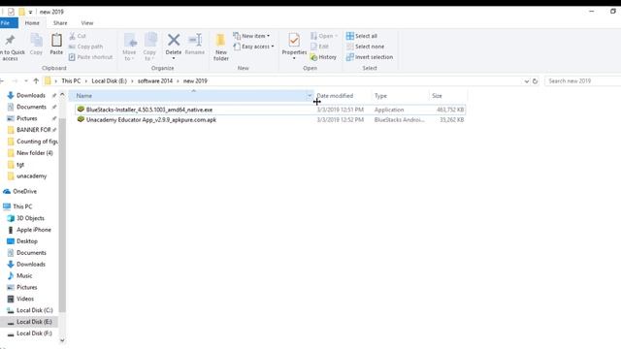This screenshot has height=349, width=621.
Task: Click the History button
Action: pyautogui.click(x=323, y=57)
